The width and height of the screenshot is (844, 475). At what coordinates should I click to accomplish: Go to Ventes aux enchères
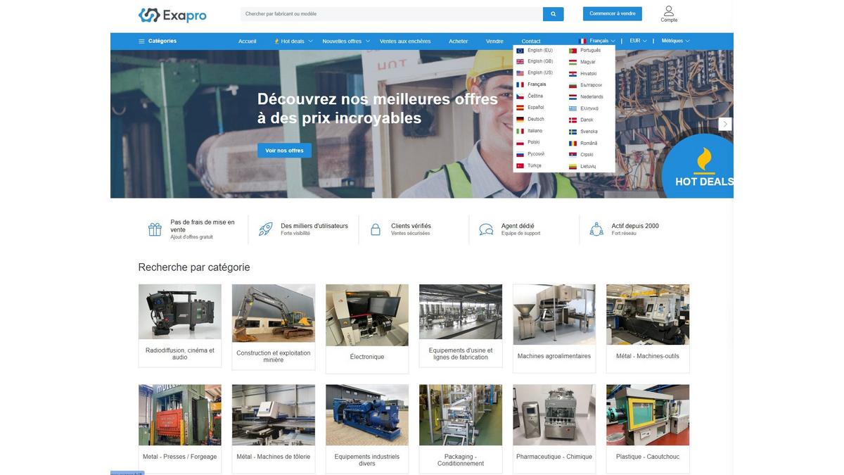pos(405,41)
